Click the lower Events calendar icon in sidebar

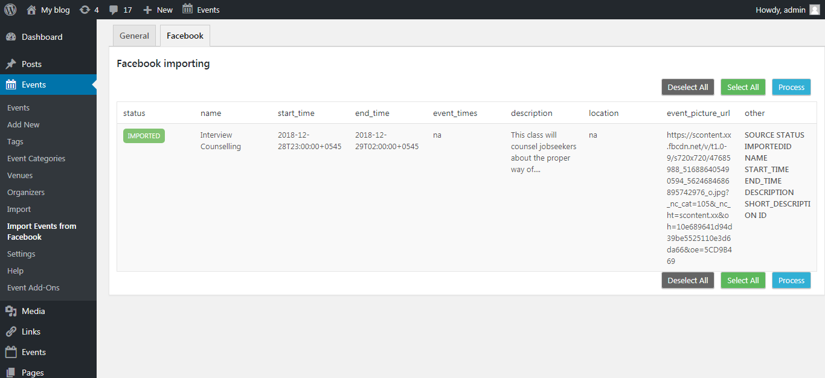11,352
